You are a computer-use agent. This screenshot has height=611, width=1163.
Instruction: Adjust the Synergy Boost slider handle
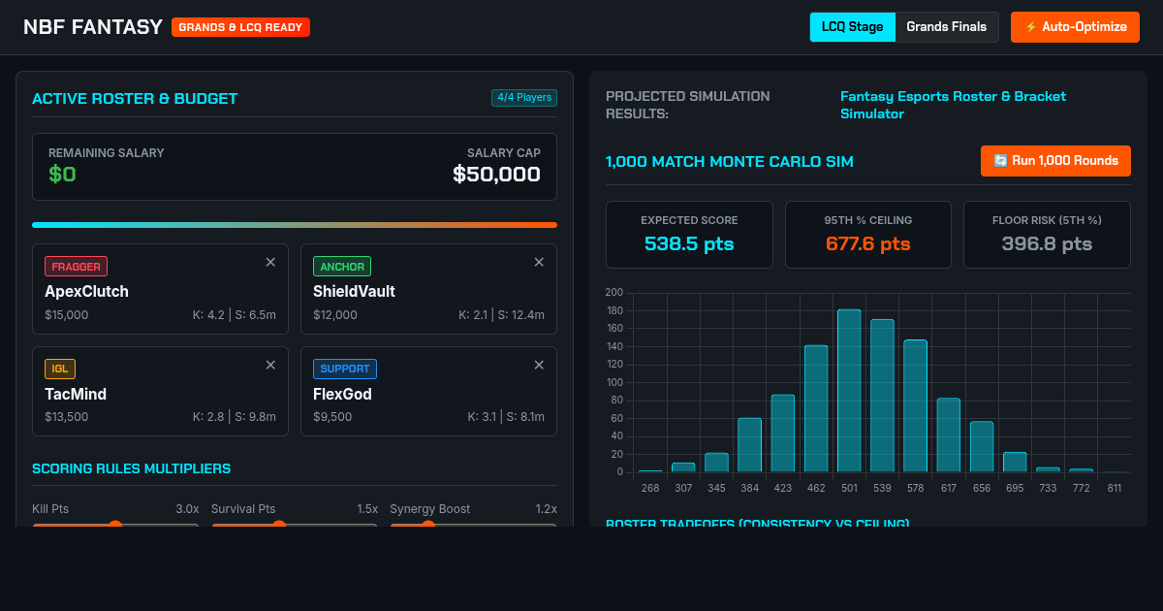pyautogui.click(x=428, y=525)
